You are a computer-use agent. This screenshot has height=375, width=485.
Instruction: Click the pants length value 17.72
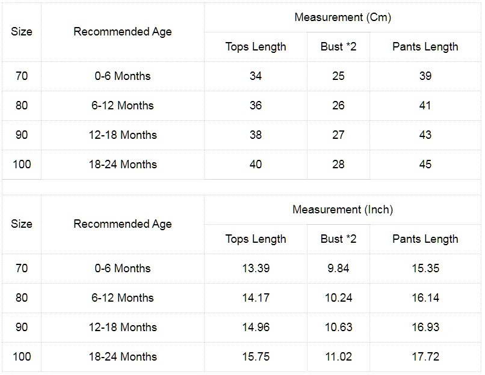coord(425,357)
